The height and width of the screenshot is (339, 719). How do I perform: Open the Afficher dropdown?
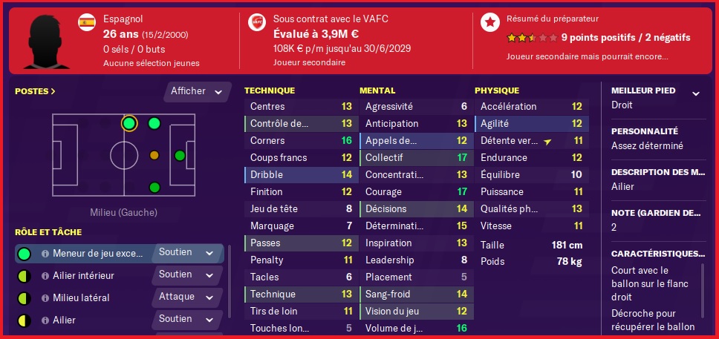(196, 92)
